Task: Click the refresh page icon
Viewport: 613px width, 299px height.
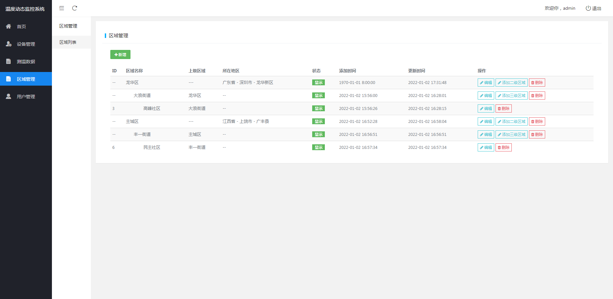Action: tap(75, 8)
